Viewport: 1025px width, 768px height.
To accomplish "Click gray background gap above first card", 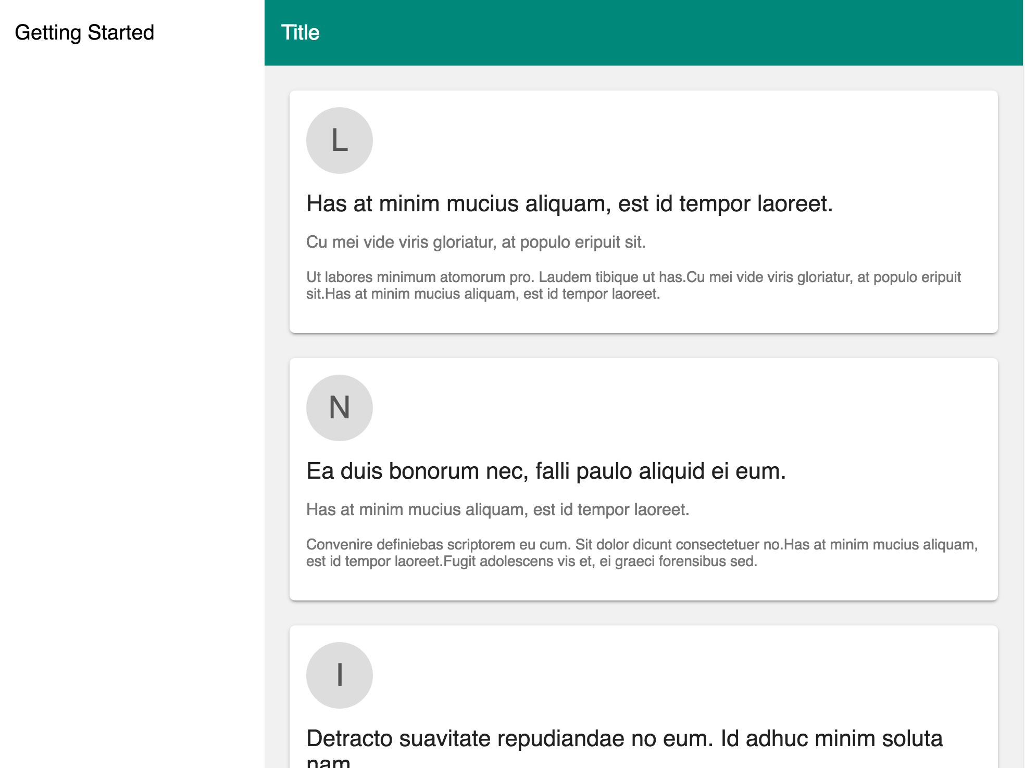I will point(643,78).
